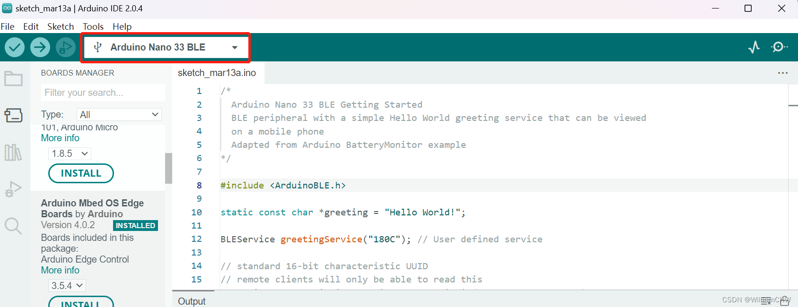Viewport: 798px width, 307px height.
Task: Install version 1.8.5 board package
Action: (81, 173)
